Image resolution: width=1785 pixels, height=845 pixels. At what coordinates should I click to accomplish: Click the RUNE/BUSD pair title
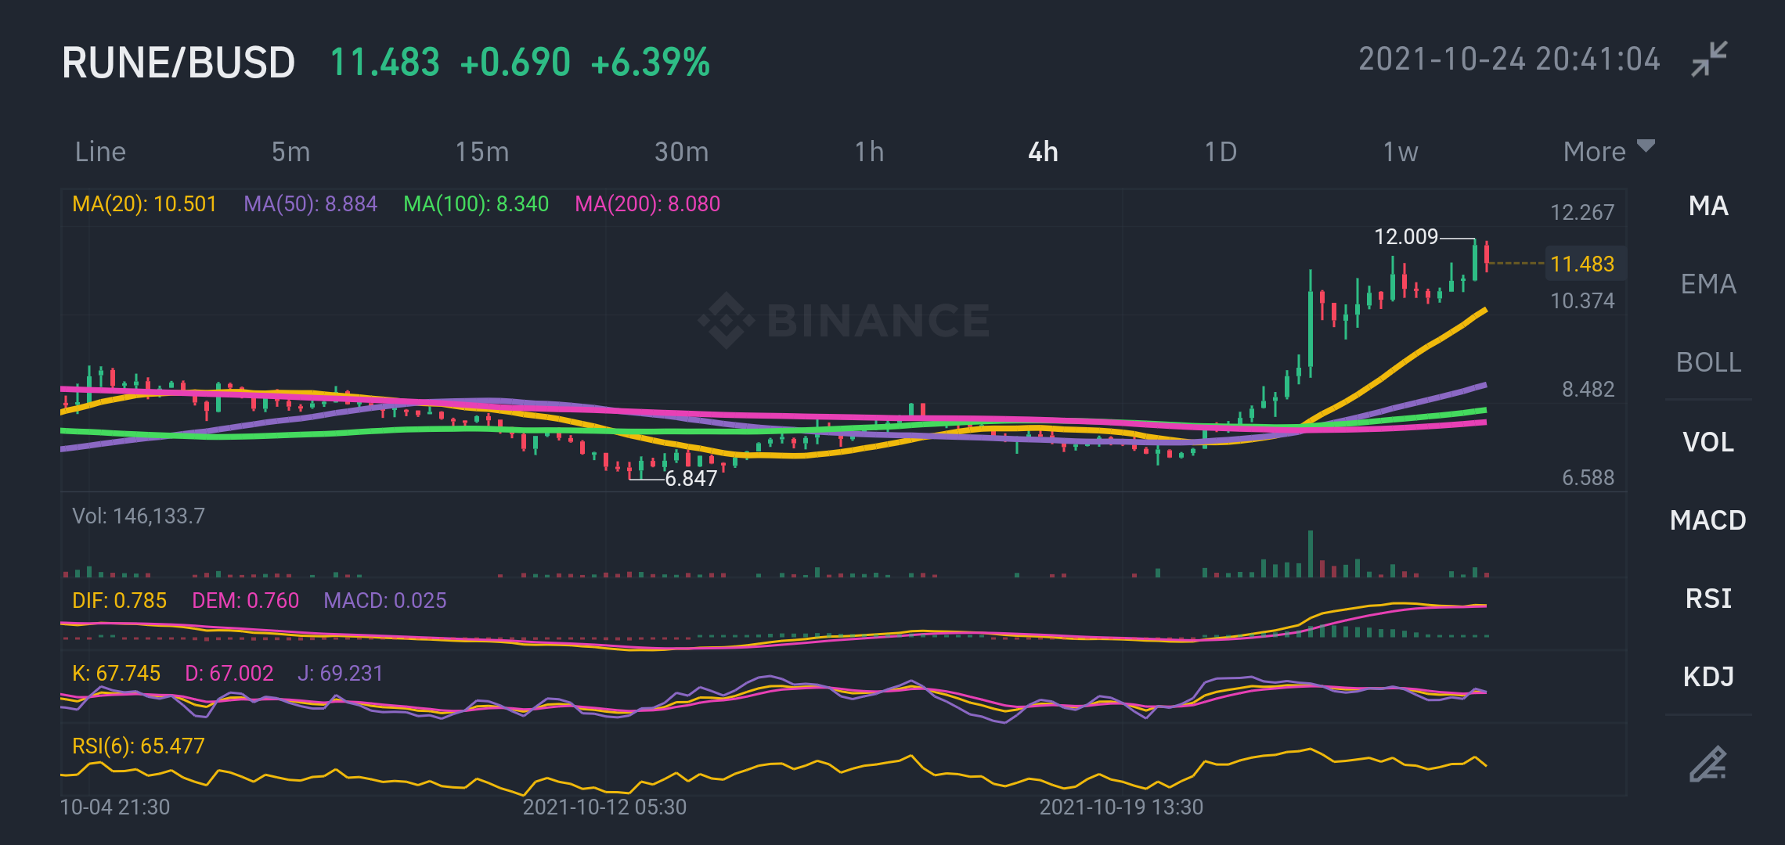pos(178,63)
